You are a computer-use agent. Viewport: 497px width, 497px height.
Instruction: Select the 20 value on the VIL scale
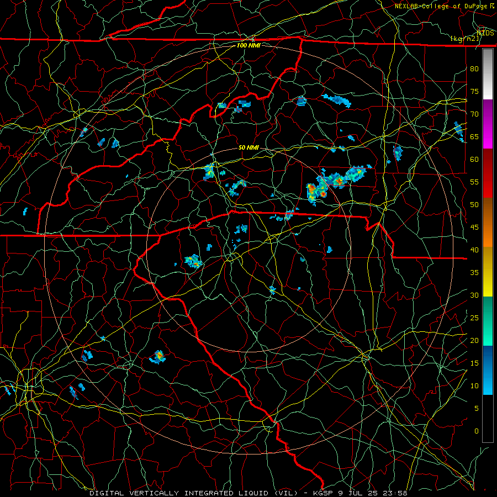point(474,340)
